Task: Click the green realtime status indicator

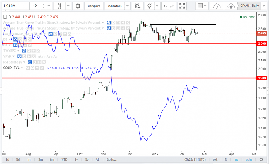Action: pyautogui.click(x=247, y=17)
